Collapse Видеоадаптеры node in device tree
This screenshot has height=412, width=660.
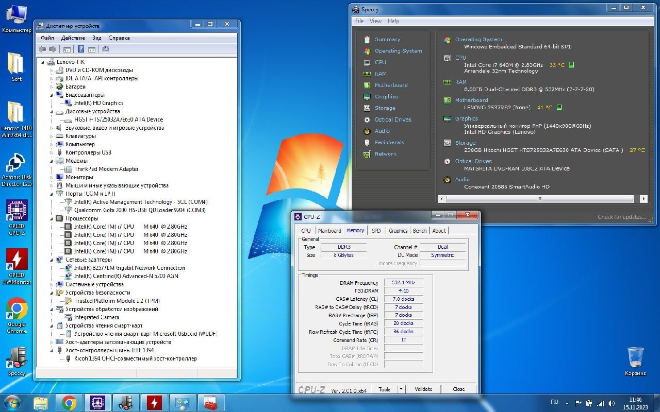tap(52, 95)
